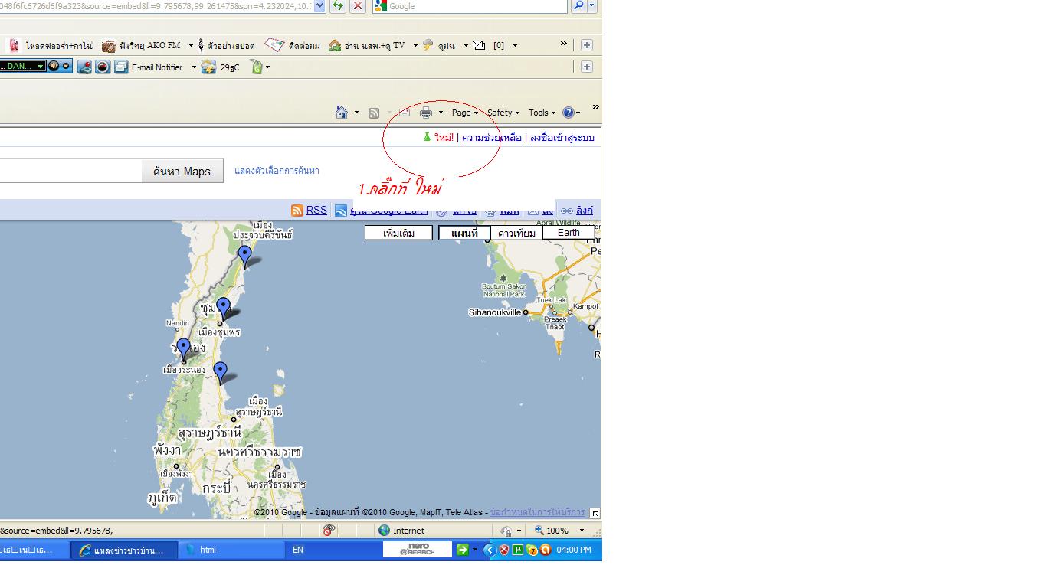Click the plus button on the first toolbar row
The image size is (1042, 588).
[x=587, y=45]
